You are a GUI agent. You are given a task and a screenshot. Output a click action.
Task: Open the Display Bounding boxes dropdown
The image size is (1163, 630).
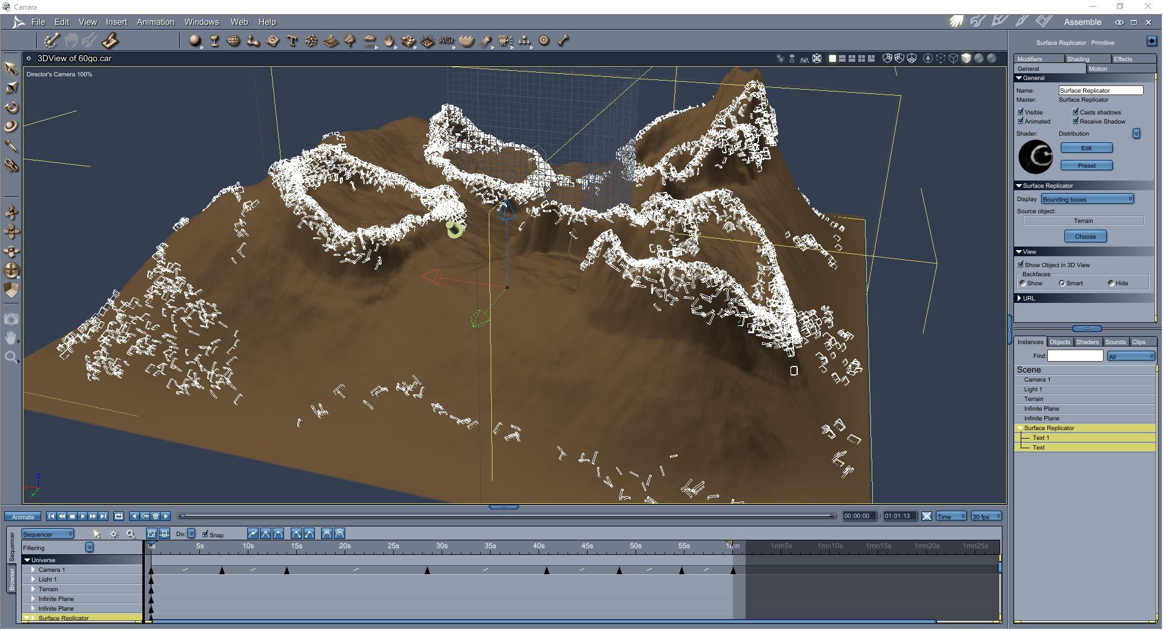coord(1087,199)
